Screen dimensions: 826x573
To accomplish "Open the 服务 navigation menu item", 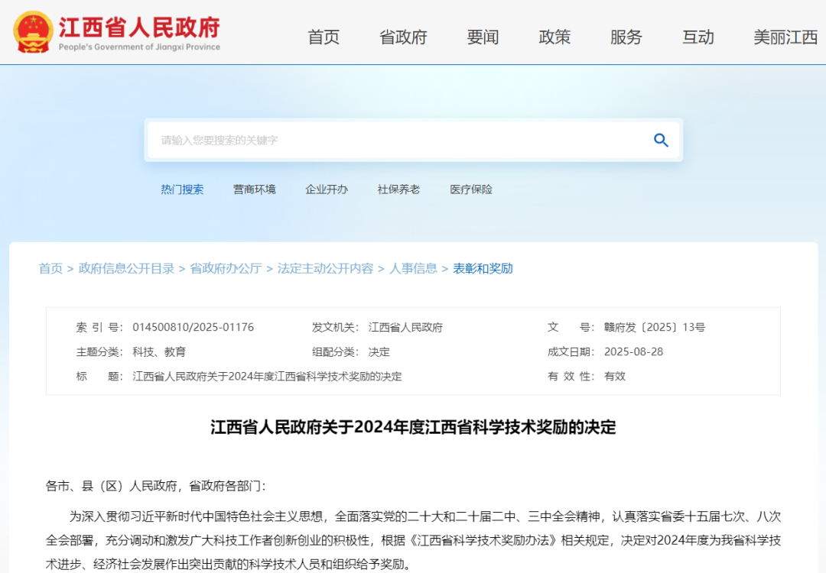I will click(x=626, y=37).
